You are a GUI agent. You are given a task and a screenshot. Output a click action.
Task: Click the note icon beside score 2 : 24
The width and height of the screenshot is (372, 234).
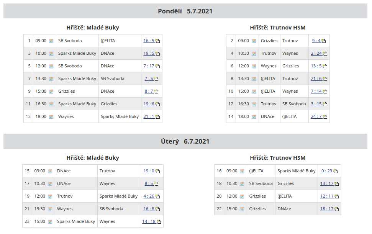[x=324, y=54]
